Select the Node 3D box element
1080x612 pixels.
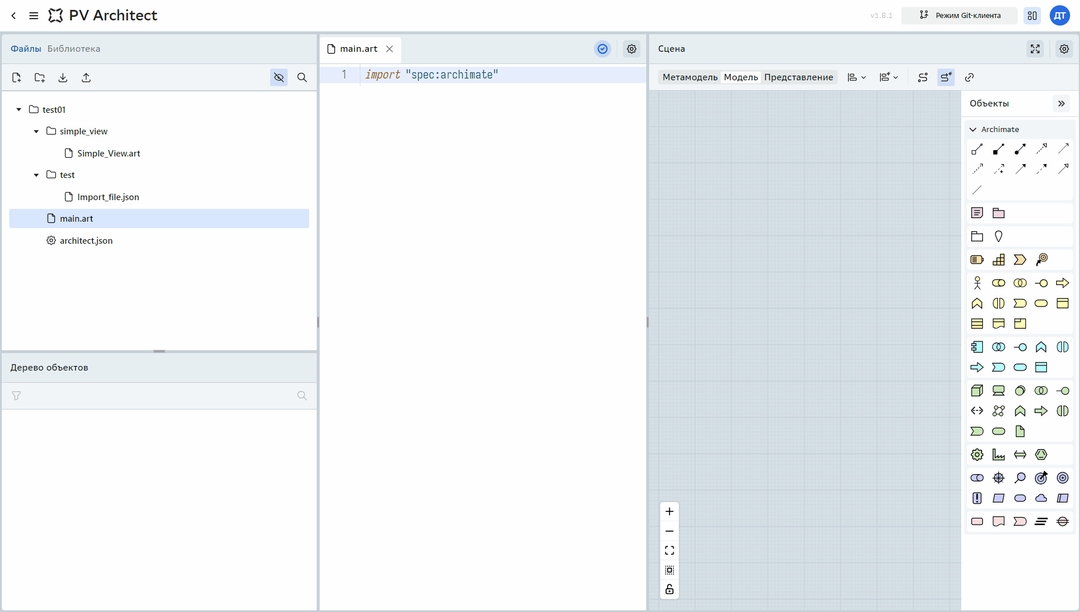tap(977, 390)
